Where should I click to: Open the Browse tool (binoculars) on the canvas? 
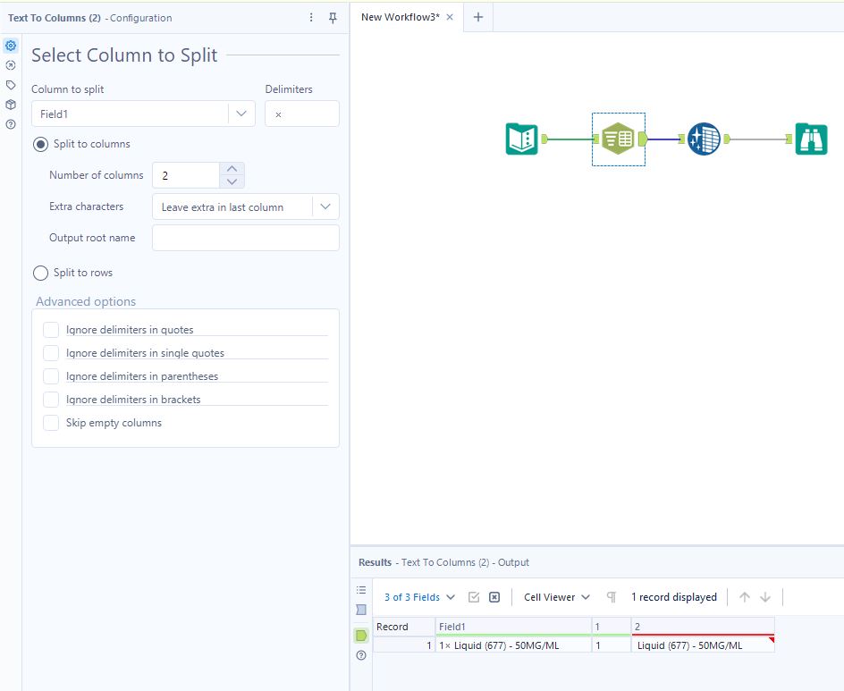(x=810, y=139)
